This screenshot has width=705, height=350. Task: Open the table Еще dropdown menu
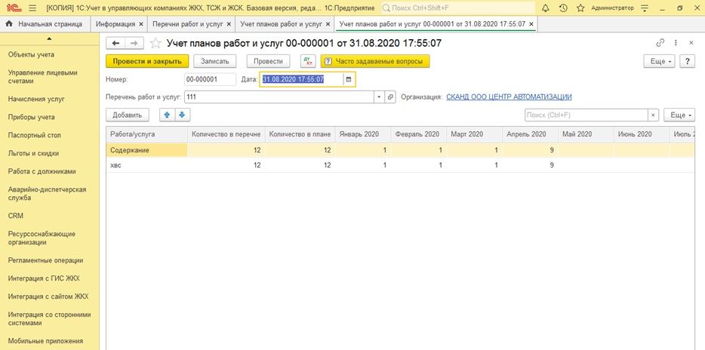tap(680, 115)
